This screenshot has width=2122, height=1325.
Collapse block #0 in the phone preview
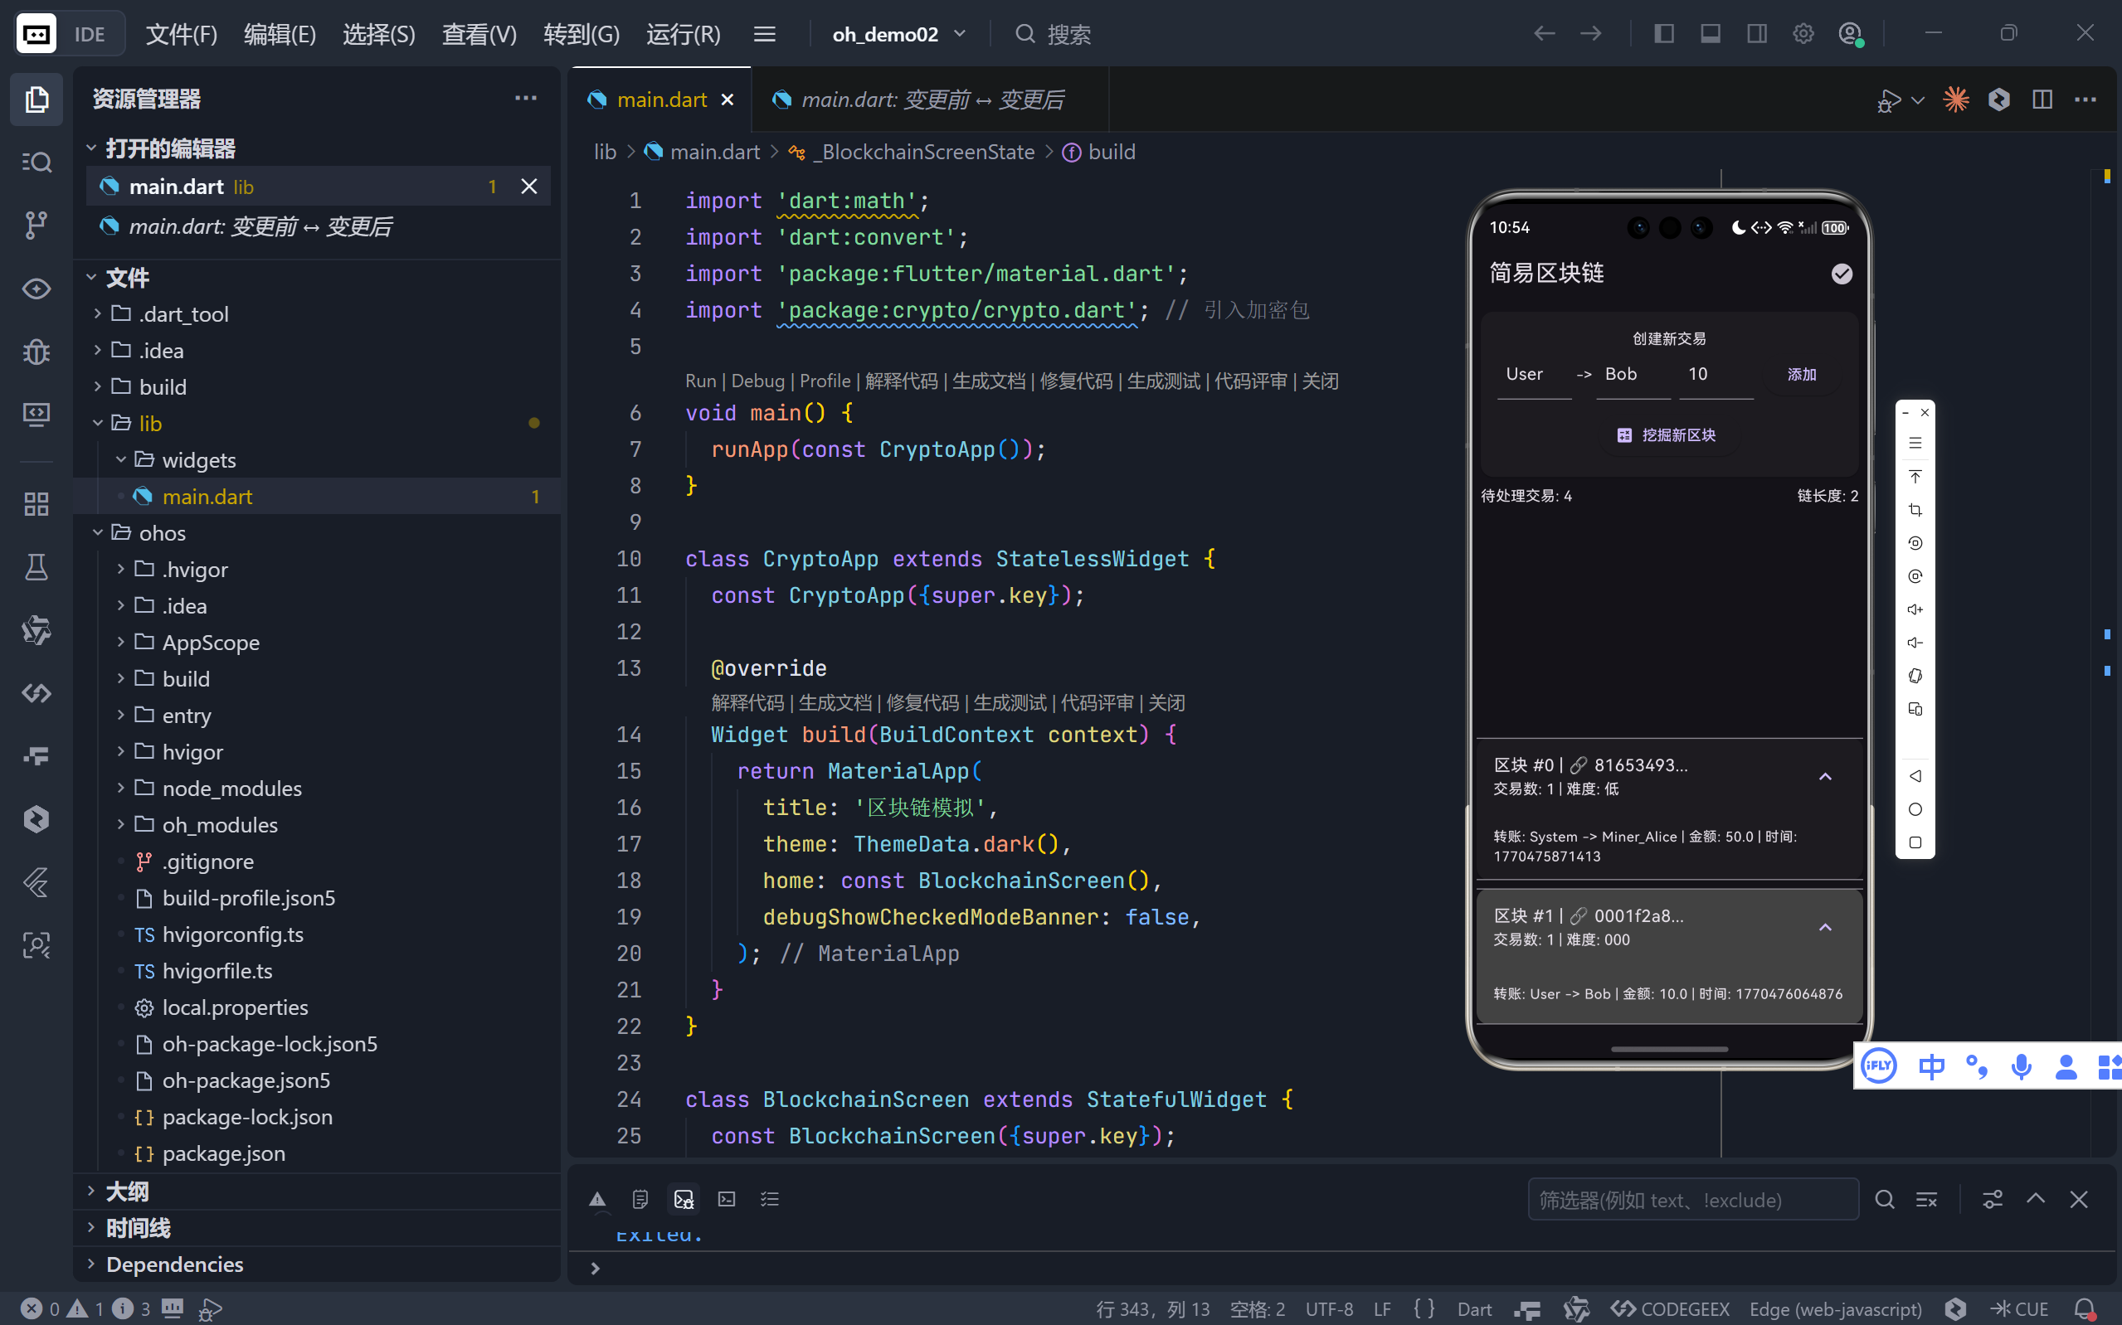point(1825,776)
